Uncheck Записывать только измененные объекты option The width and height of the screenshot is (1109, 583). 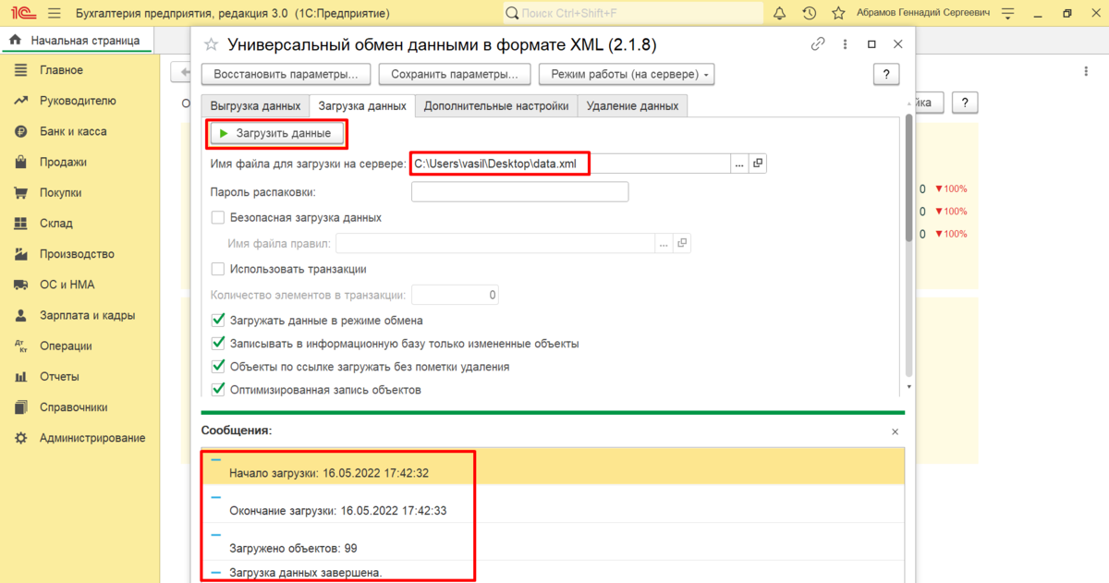tap(218, 344)
